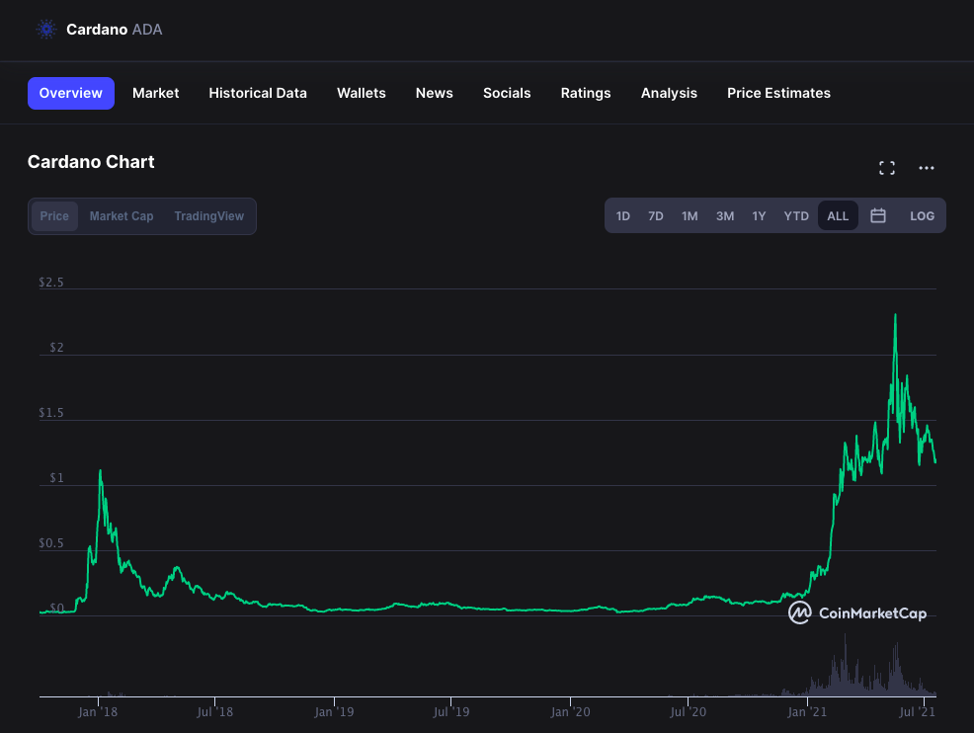Go to the Historical Data tab
974x733 pixels.
(x=258, y=93)
